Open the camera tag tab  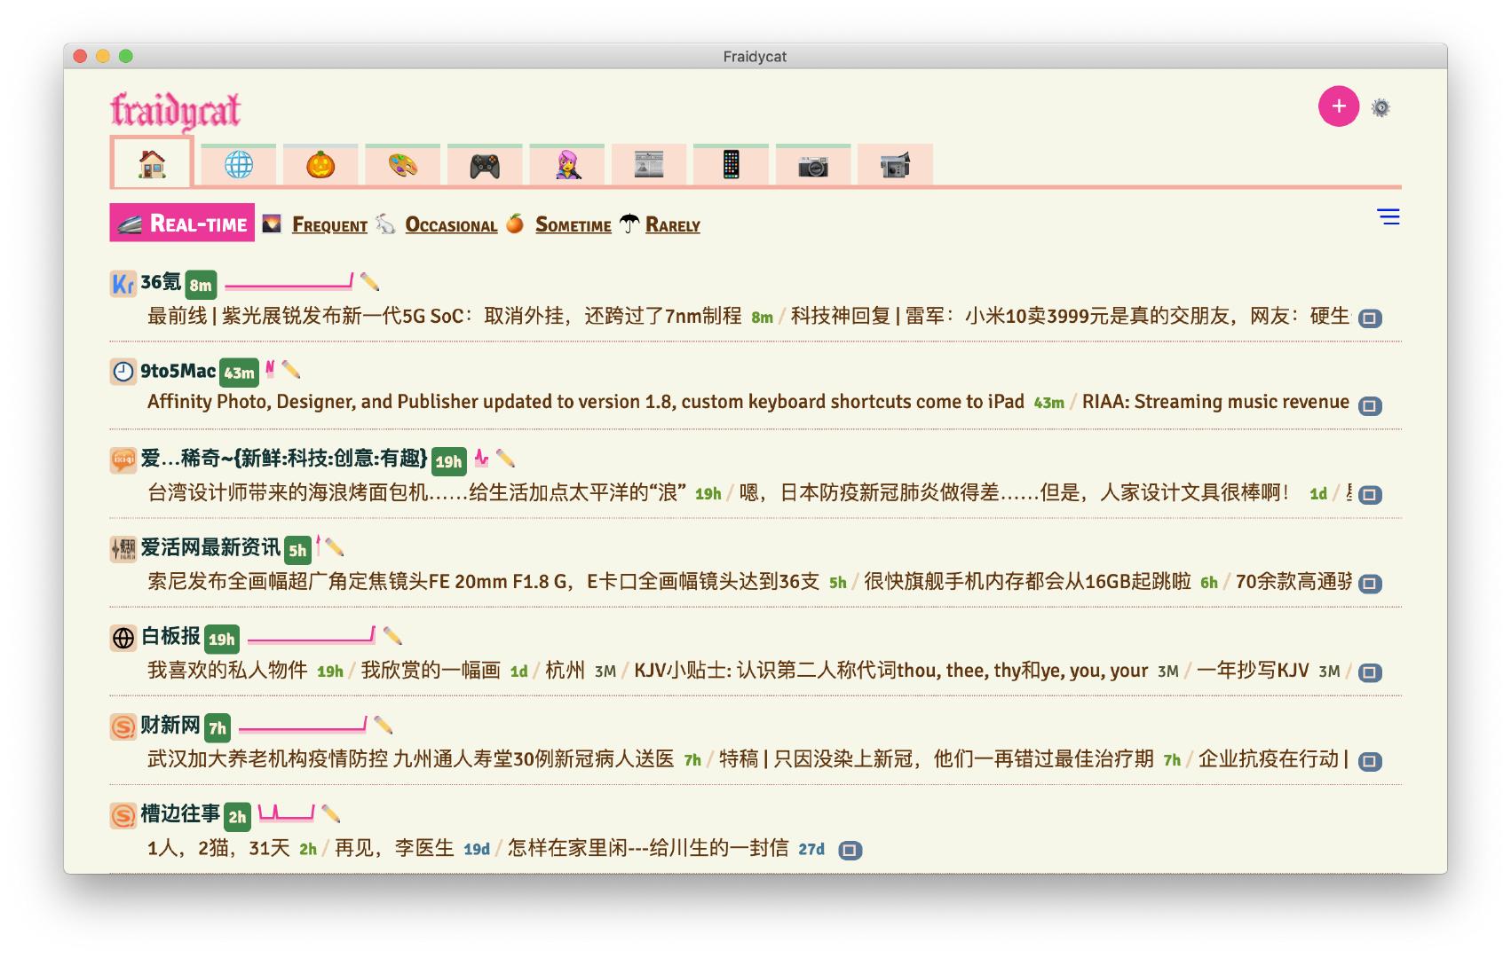coord(812,165)
